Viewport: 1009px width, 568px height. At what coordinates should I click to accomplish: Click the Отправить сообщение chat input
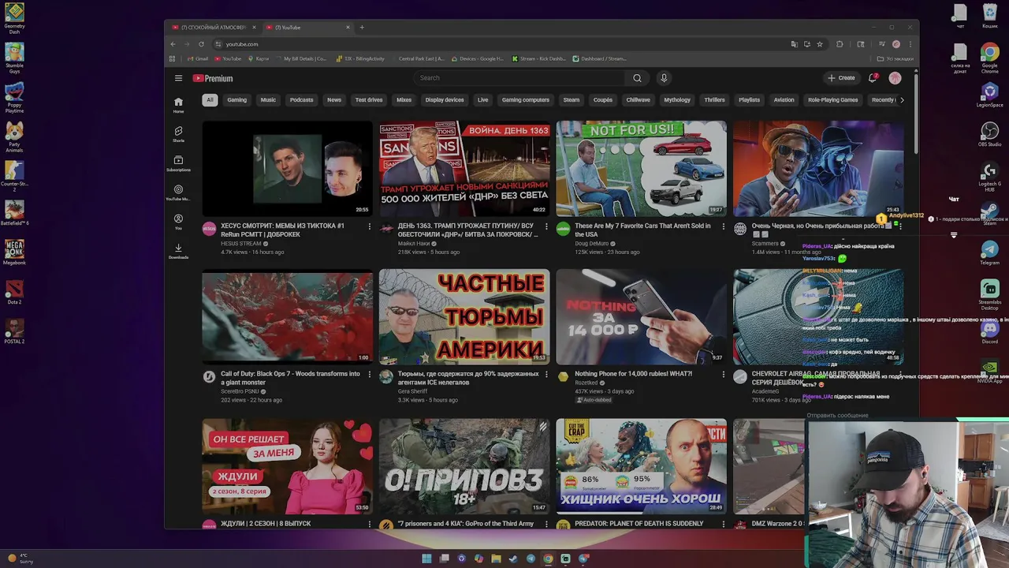pos(838,415)
